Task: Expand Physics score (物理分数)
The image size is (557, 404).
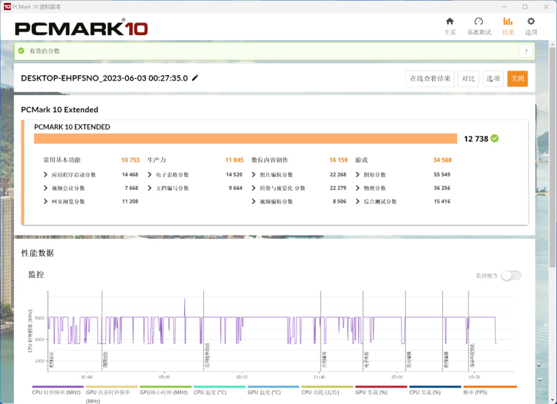Action: 357,188
